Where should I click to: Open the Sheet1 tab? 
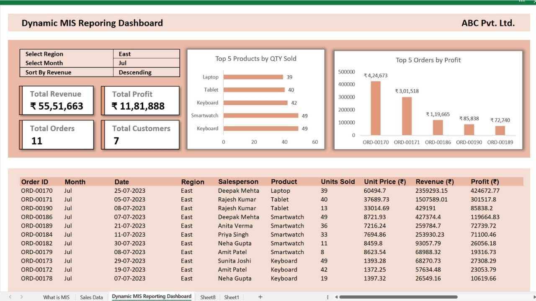(232, 297)
